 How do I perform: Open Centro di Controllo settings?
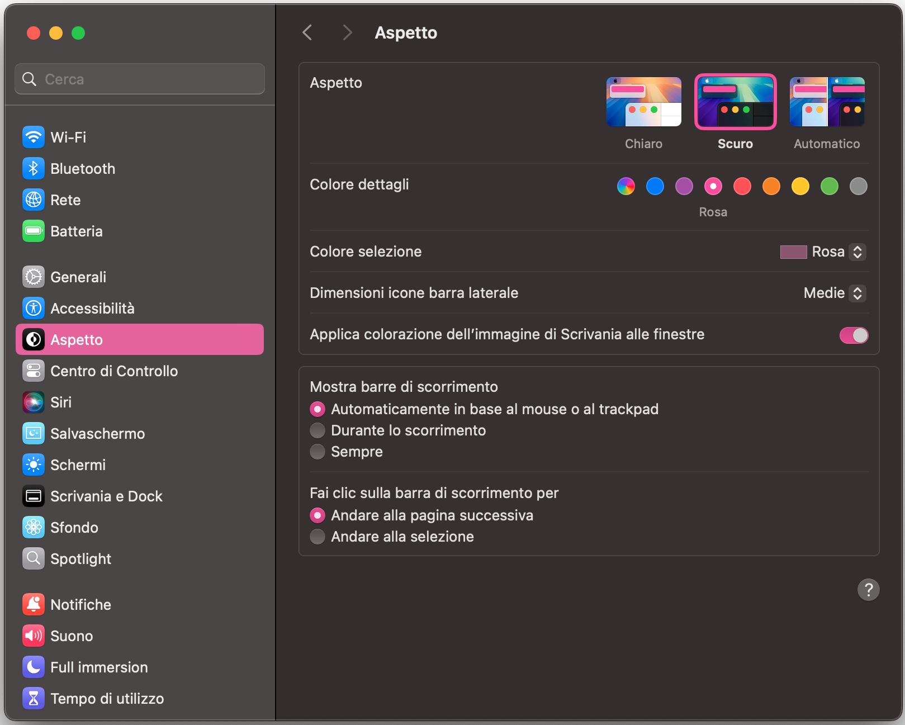115,371
